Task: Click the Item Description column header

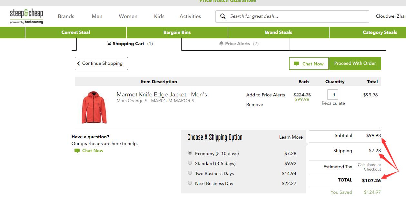Action: [159, 82]
